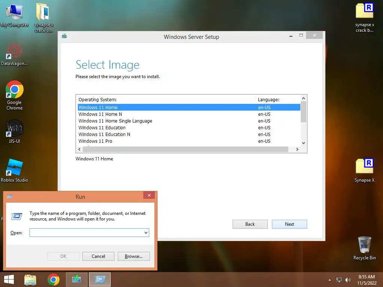383x287 pixels.
Task: Click the Open text field in Run
Action: click(x=87, y=232)
